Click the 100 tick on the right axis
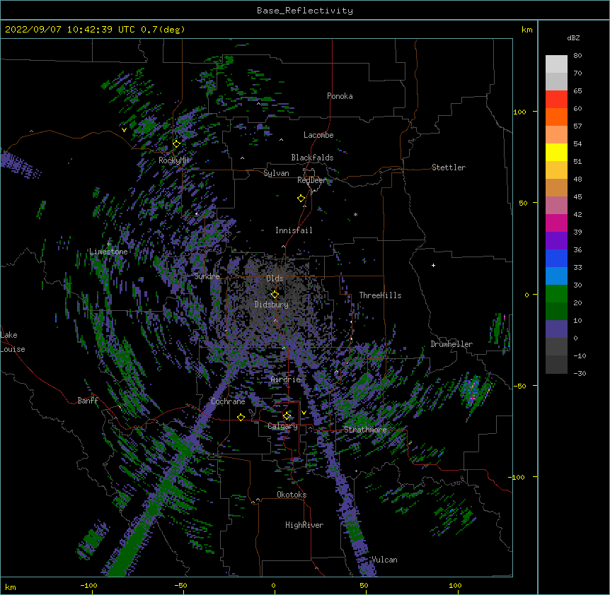This screenshot has width=610, height=595. coord(519,112)
